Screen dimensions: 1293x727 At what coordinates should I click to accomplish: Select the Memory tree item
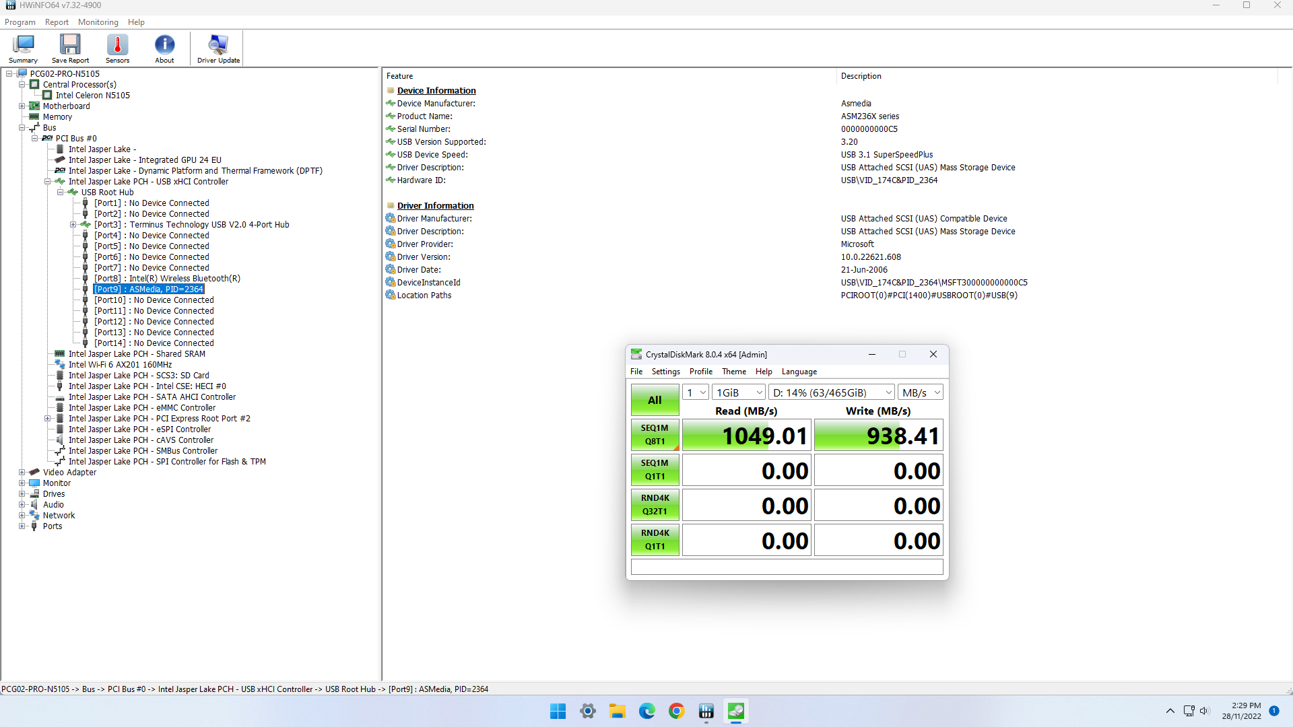coord(57,117)
